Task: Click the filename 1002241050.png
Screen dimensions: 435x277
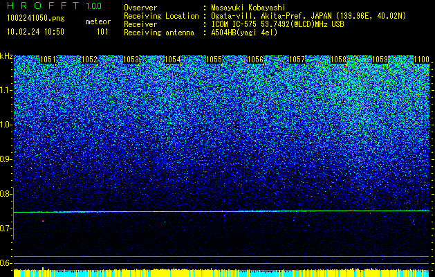Action: pos(36,18)
